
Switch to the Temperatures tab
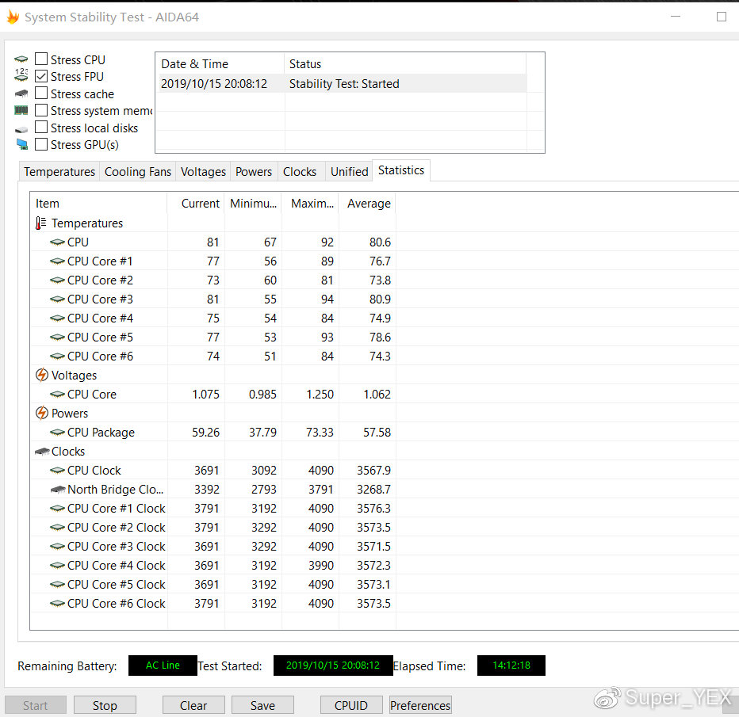click(59, 172)
